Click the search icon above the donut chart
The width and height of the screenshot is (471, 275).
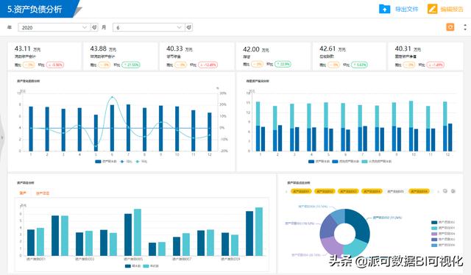(445, 191)
